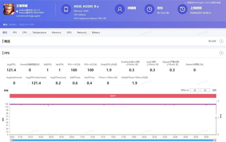226x142 pixels.
Task: Click help icon next to Smooth metric
Action: point(38,65)
